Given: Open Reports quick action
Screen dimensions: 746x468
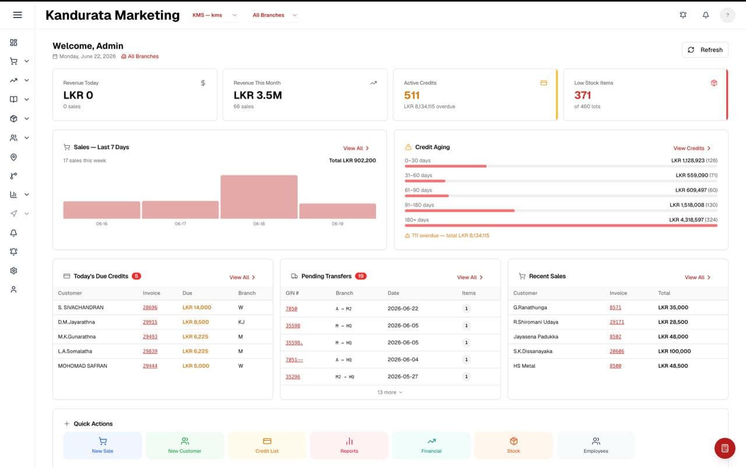Looking at the screenshot, I should tap(349, 445).
